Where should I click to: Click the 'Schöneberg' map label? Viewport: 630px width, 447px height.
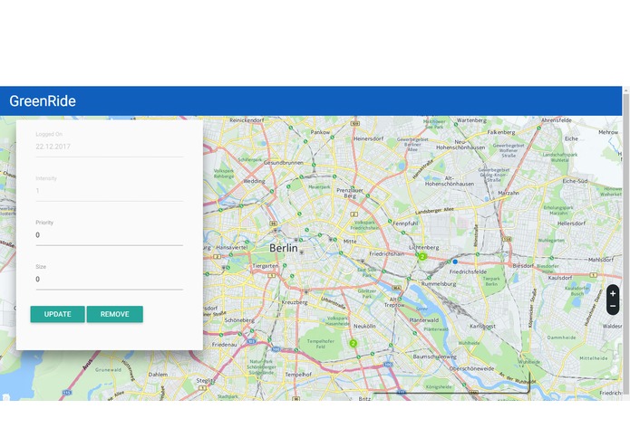coord(239,320)
